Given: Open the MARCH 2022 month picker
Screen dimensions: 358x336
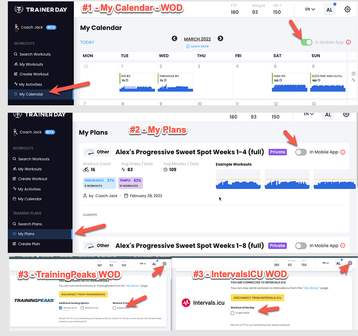Looking at the screenshot, I should (197, 39).
